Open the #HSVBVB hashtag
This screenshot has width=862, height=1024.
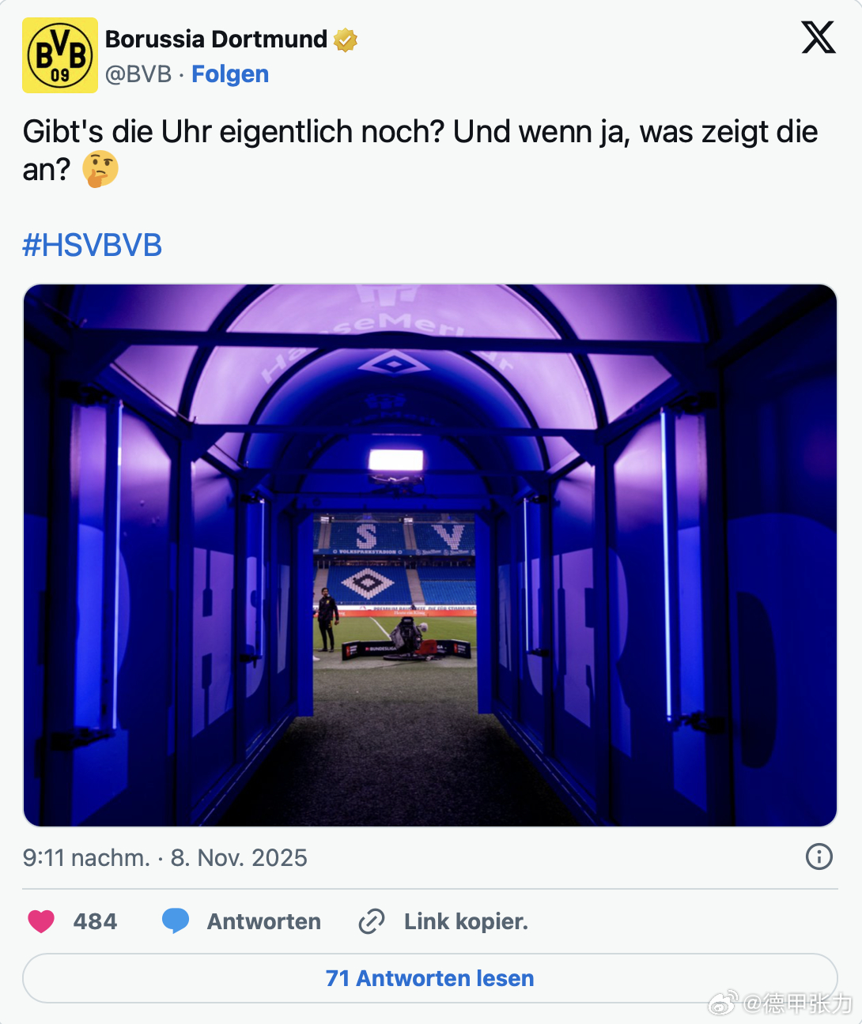click(x=93, y=246)
